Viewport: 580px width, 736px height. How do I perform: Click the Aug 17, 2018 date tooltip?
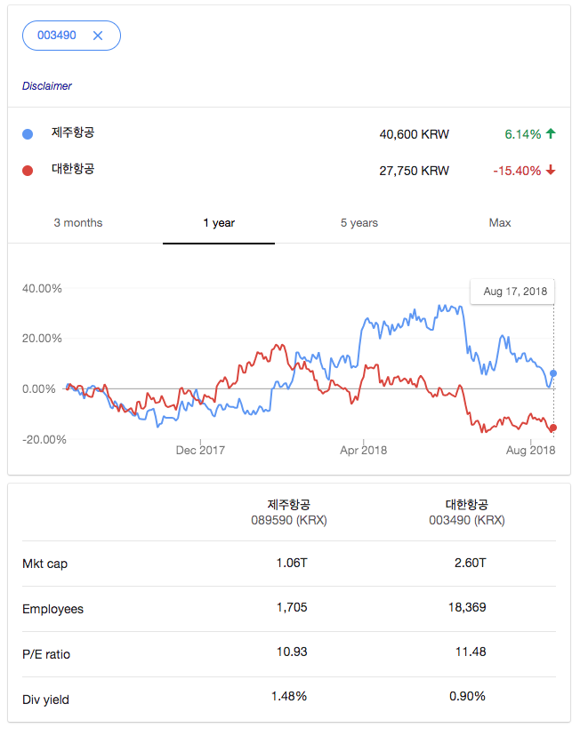coord(513,292)
